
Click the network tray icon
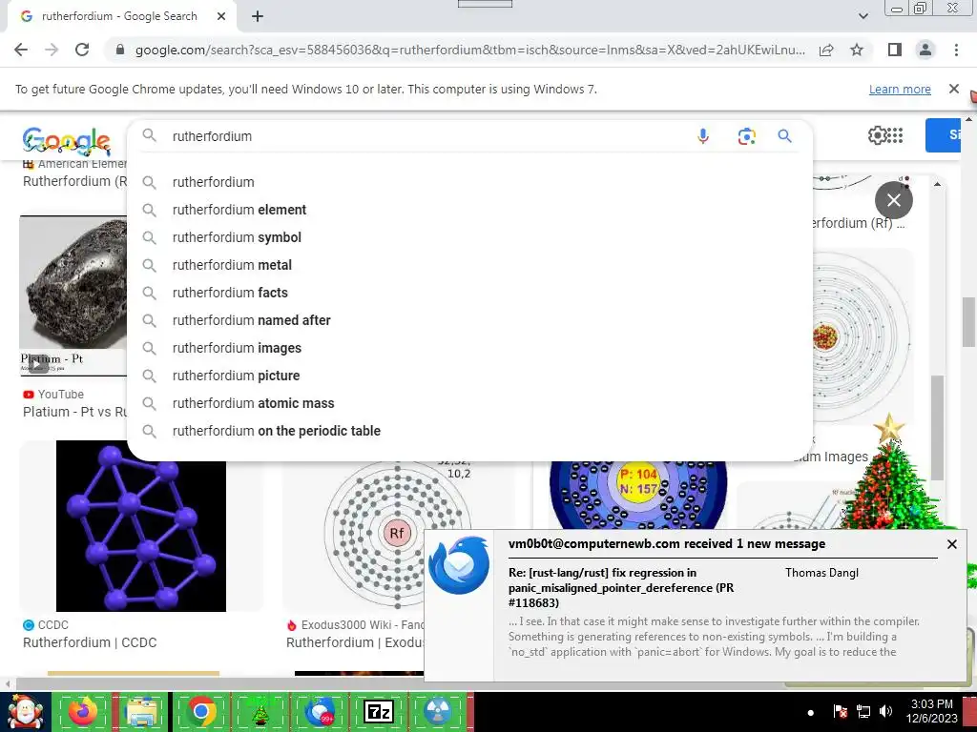coord(863,711)
